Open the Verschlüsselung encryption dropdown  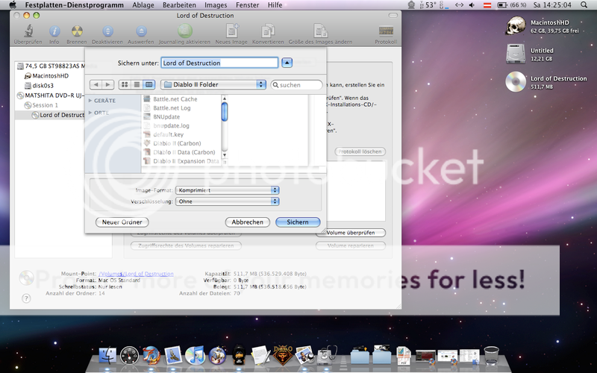(228, 201)
